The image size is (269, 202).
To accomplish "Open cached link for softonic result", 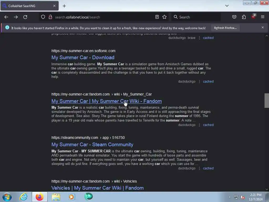I will pos(208,82).
